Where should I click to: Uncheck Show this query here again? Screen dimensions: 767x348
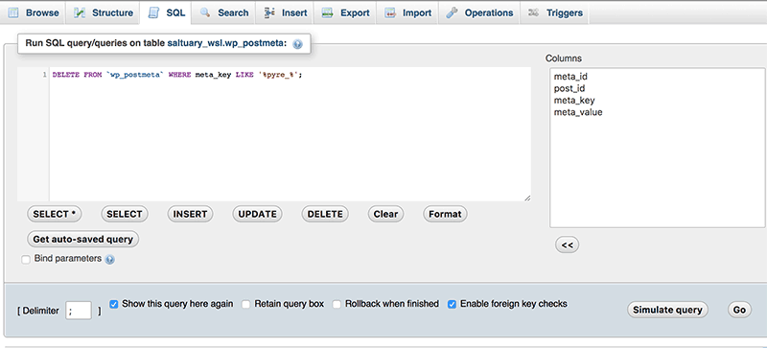coord(114,304)
